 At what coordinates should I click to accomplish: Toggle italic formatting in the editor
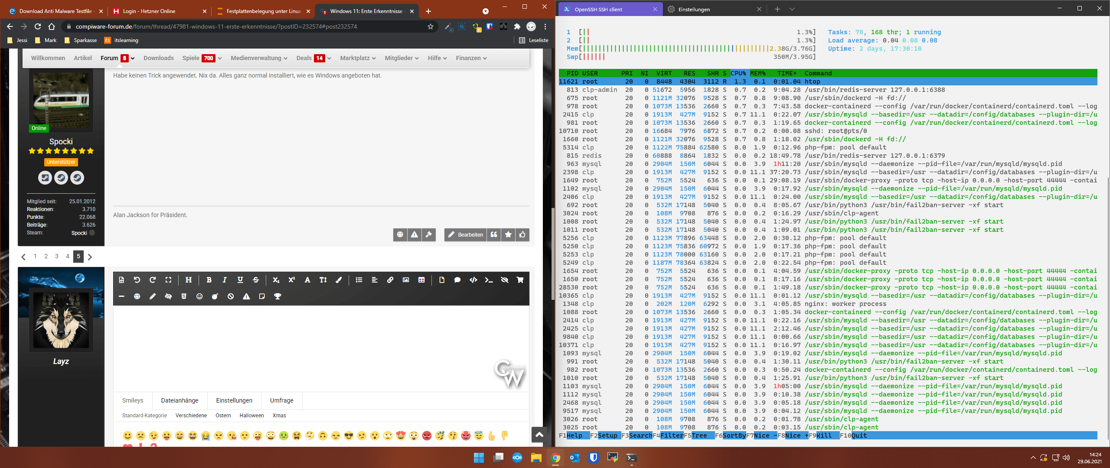pos(225,280)
